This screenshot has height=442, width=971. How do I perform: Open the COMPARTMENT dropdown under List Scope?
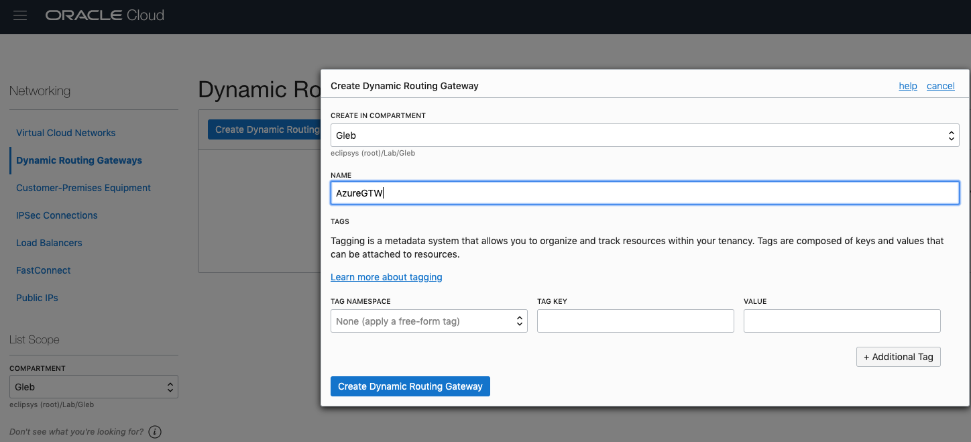click(93, 386)
